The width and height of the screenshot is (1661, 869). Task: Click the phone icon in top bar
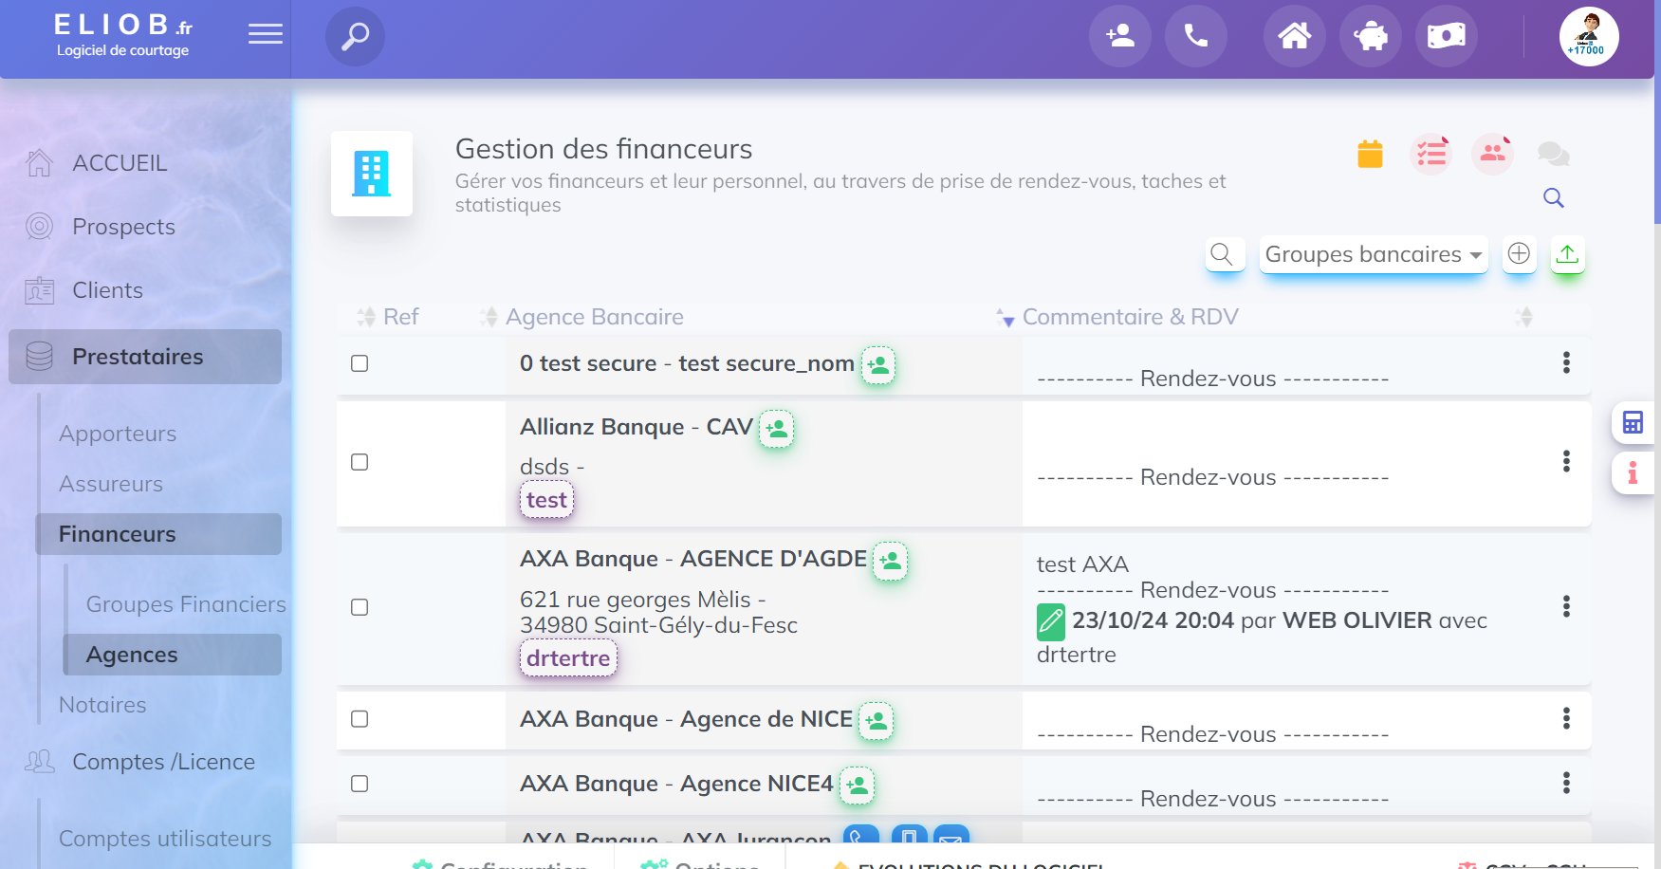pyautogui.click(x=1196, y=36)
